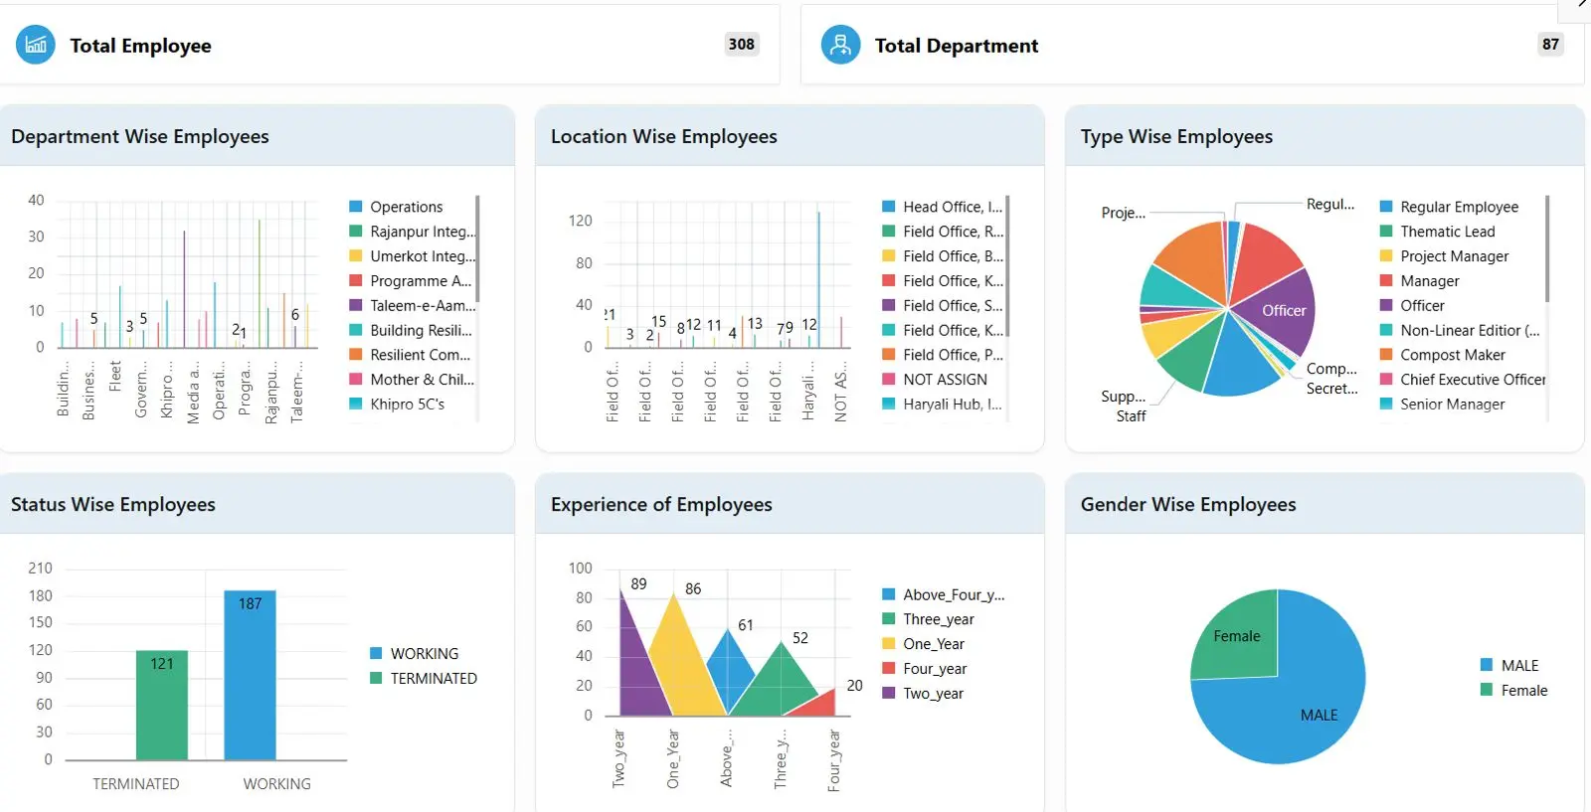This screenshot has width=1591, height=812.
Task: Click the Total Department person icon
Action: [840, 45]
